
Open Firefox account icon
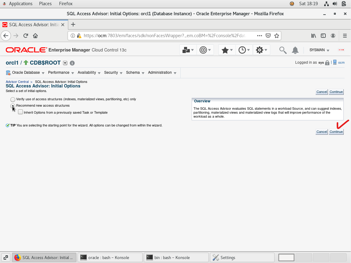click(333, 36)
